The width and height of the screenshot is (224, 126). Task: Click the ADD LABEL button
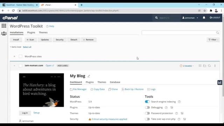click(63, 66)
